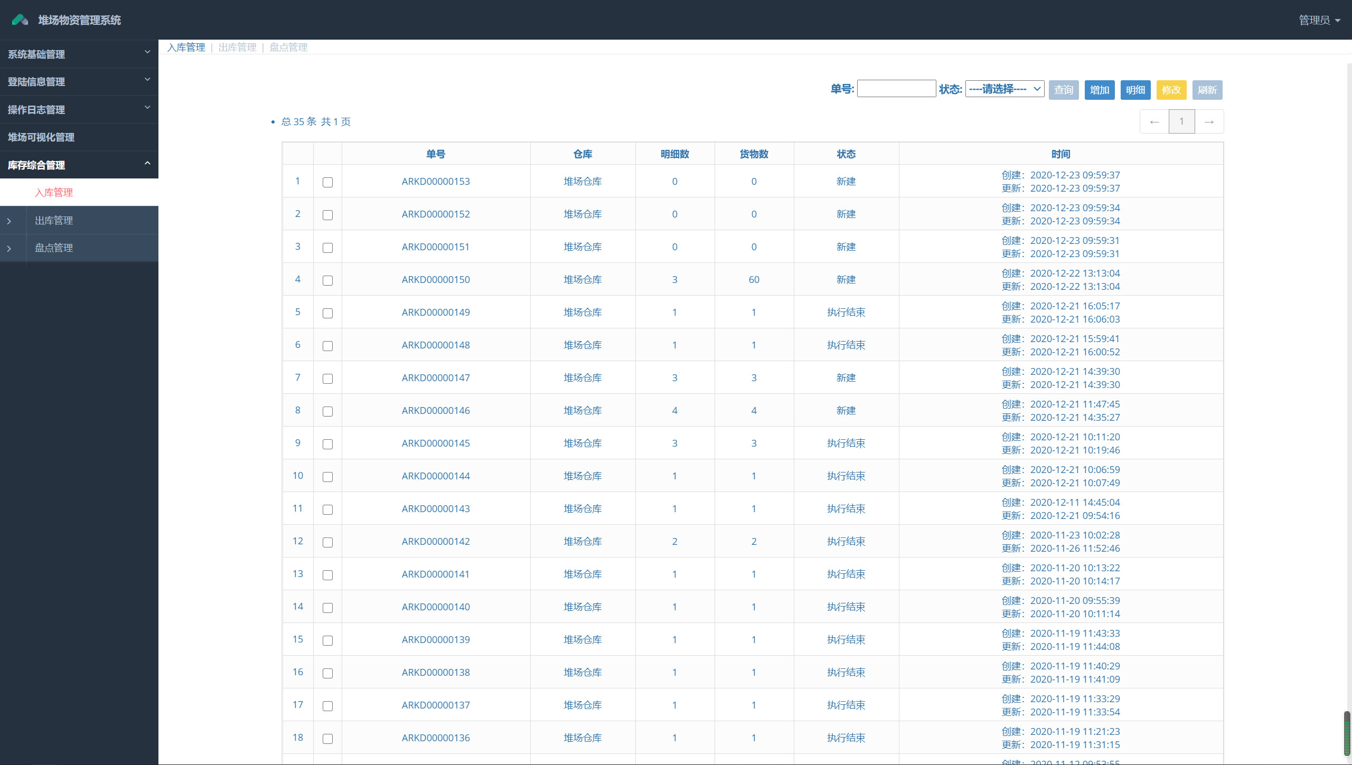Image resolution: width=1352 pixels, height=765 pixels.
Task: Click the 单号 input field to type
Action: (895, 89)
